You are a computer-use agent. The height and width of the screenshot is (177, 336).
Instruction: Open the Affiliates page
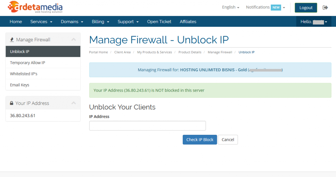188,22
